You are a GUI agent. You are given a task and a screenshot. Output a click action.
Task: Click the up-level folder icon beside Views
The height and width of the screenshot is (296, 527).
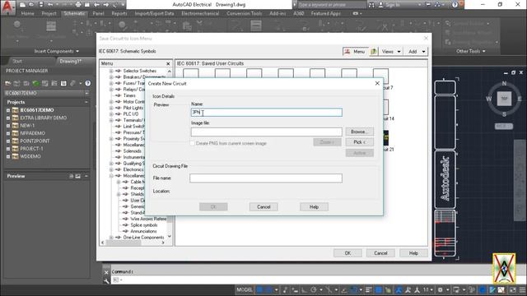tap(374, 51)
